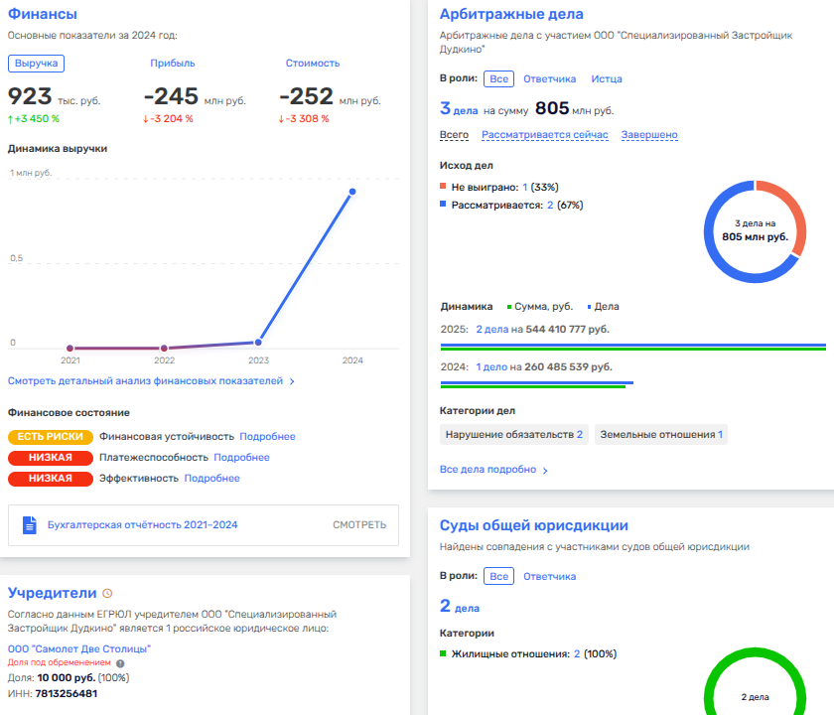Click the clock icon next to Учредители
The height and width of the screenshot is (715, 834).
tap(107, 593)
